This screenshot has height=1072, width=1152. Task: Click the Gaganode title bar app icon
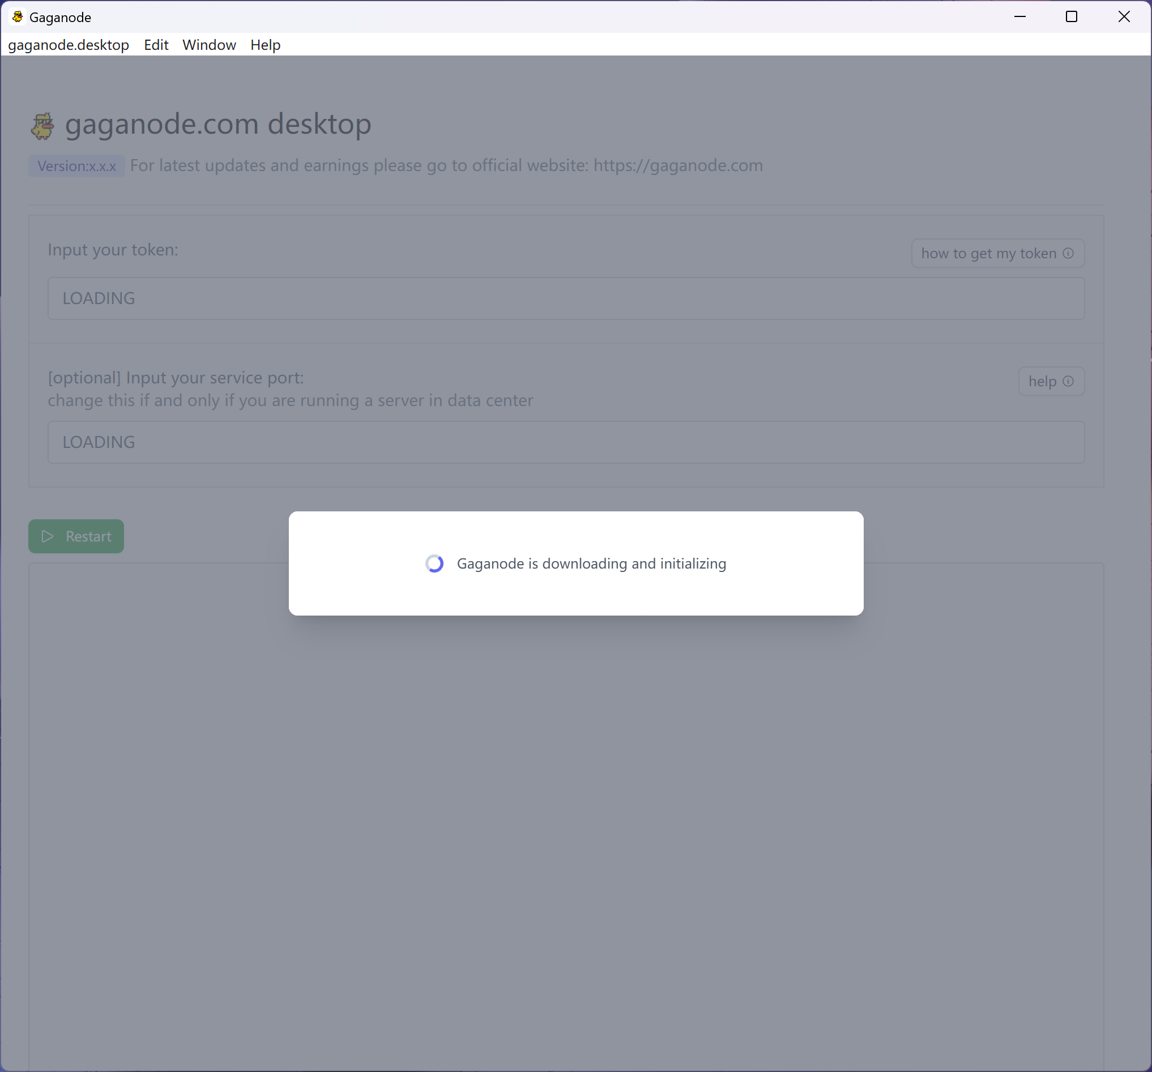pyautogui.click(x=18, y=17)
